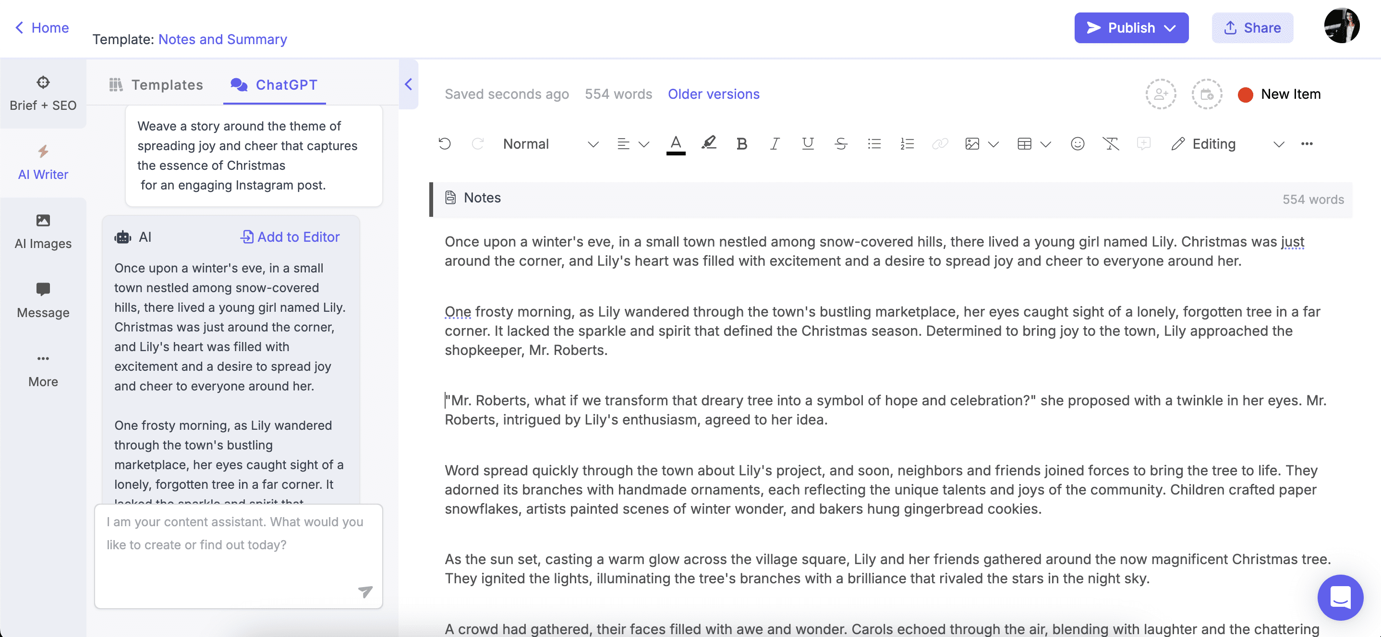Select the highlighter marker tool
This screenshot has height=637, width=1381.
(709, 143)
